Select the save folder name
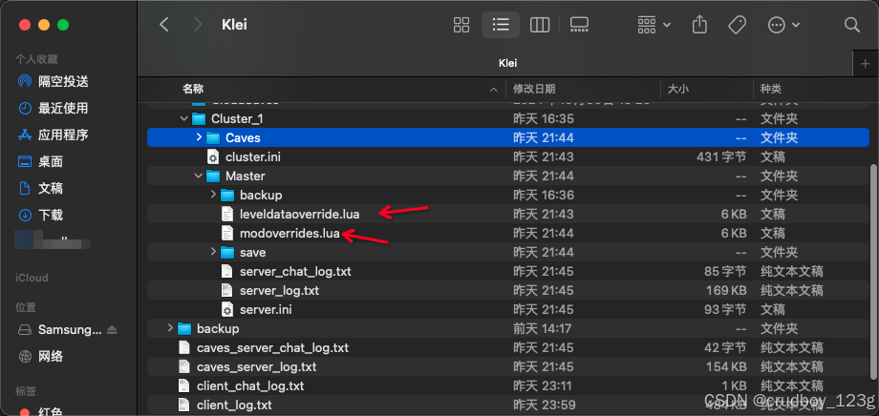 point(253,252)
